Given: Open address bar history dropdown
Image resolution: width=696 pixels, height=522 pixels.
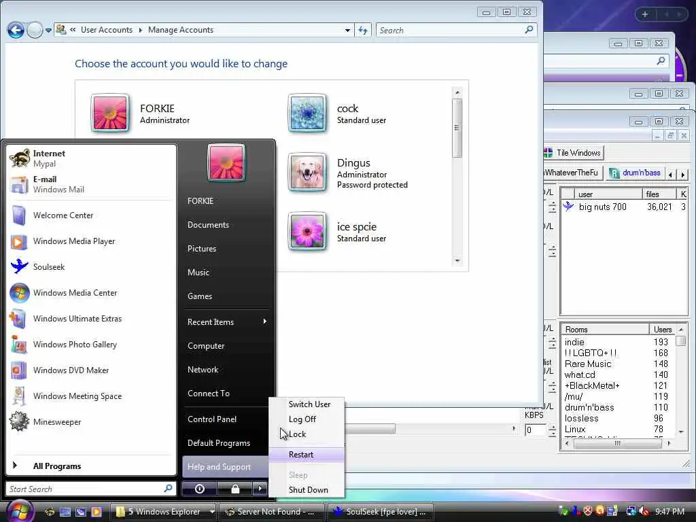Looking at the screenshot, I should [x=347, y=30].
